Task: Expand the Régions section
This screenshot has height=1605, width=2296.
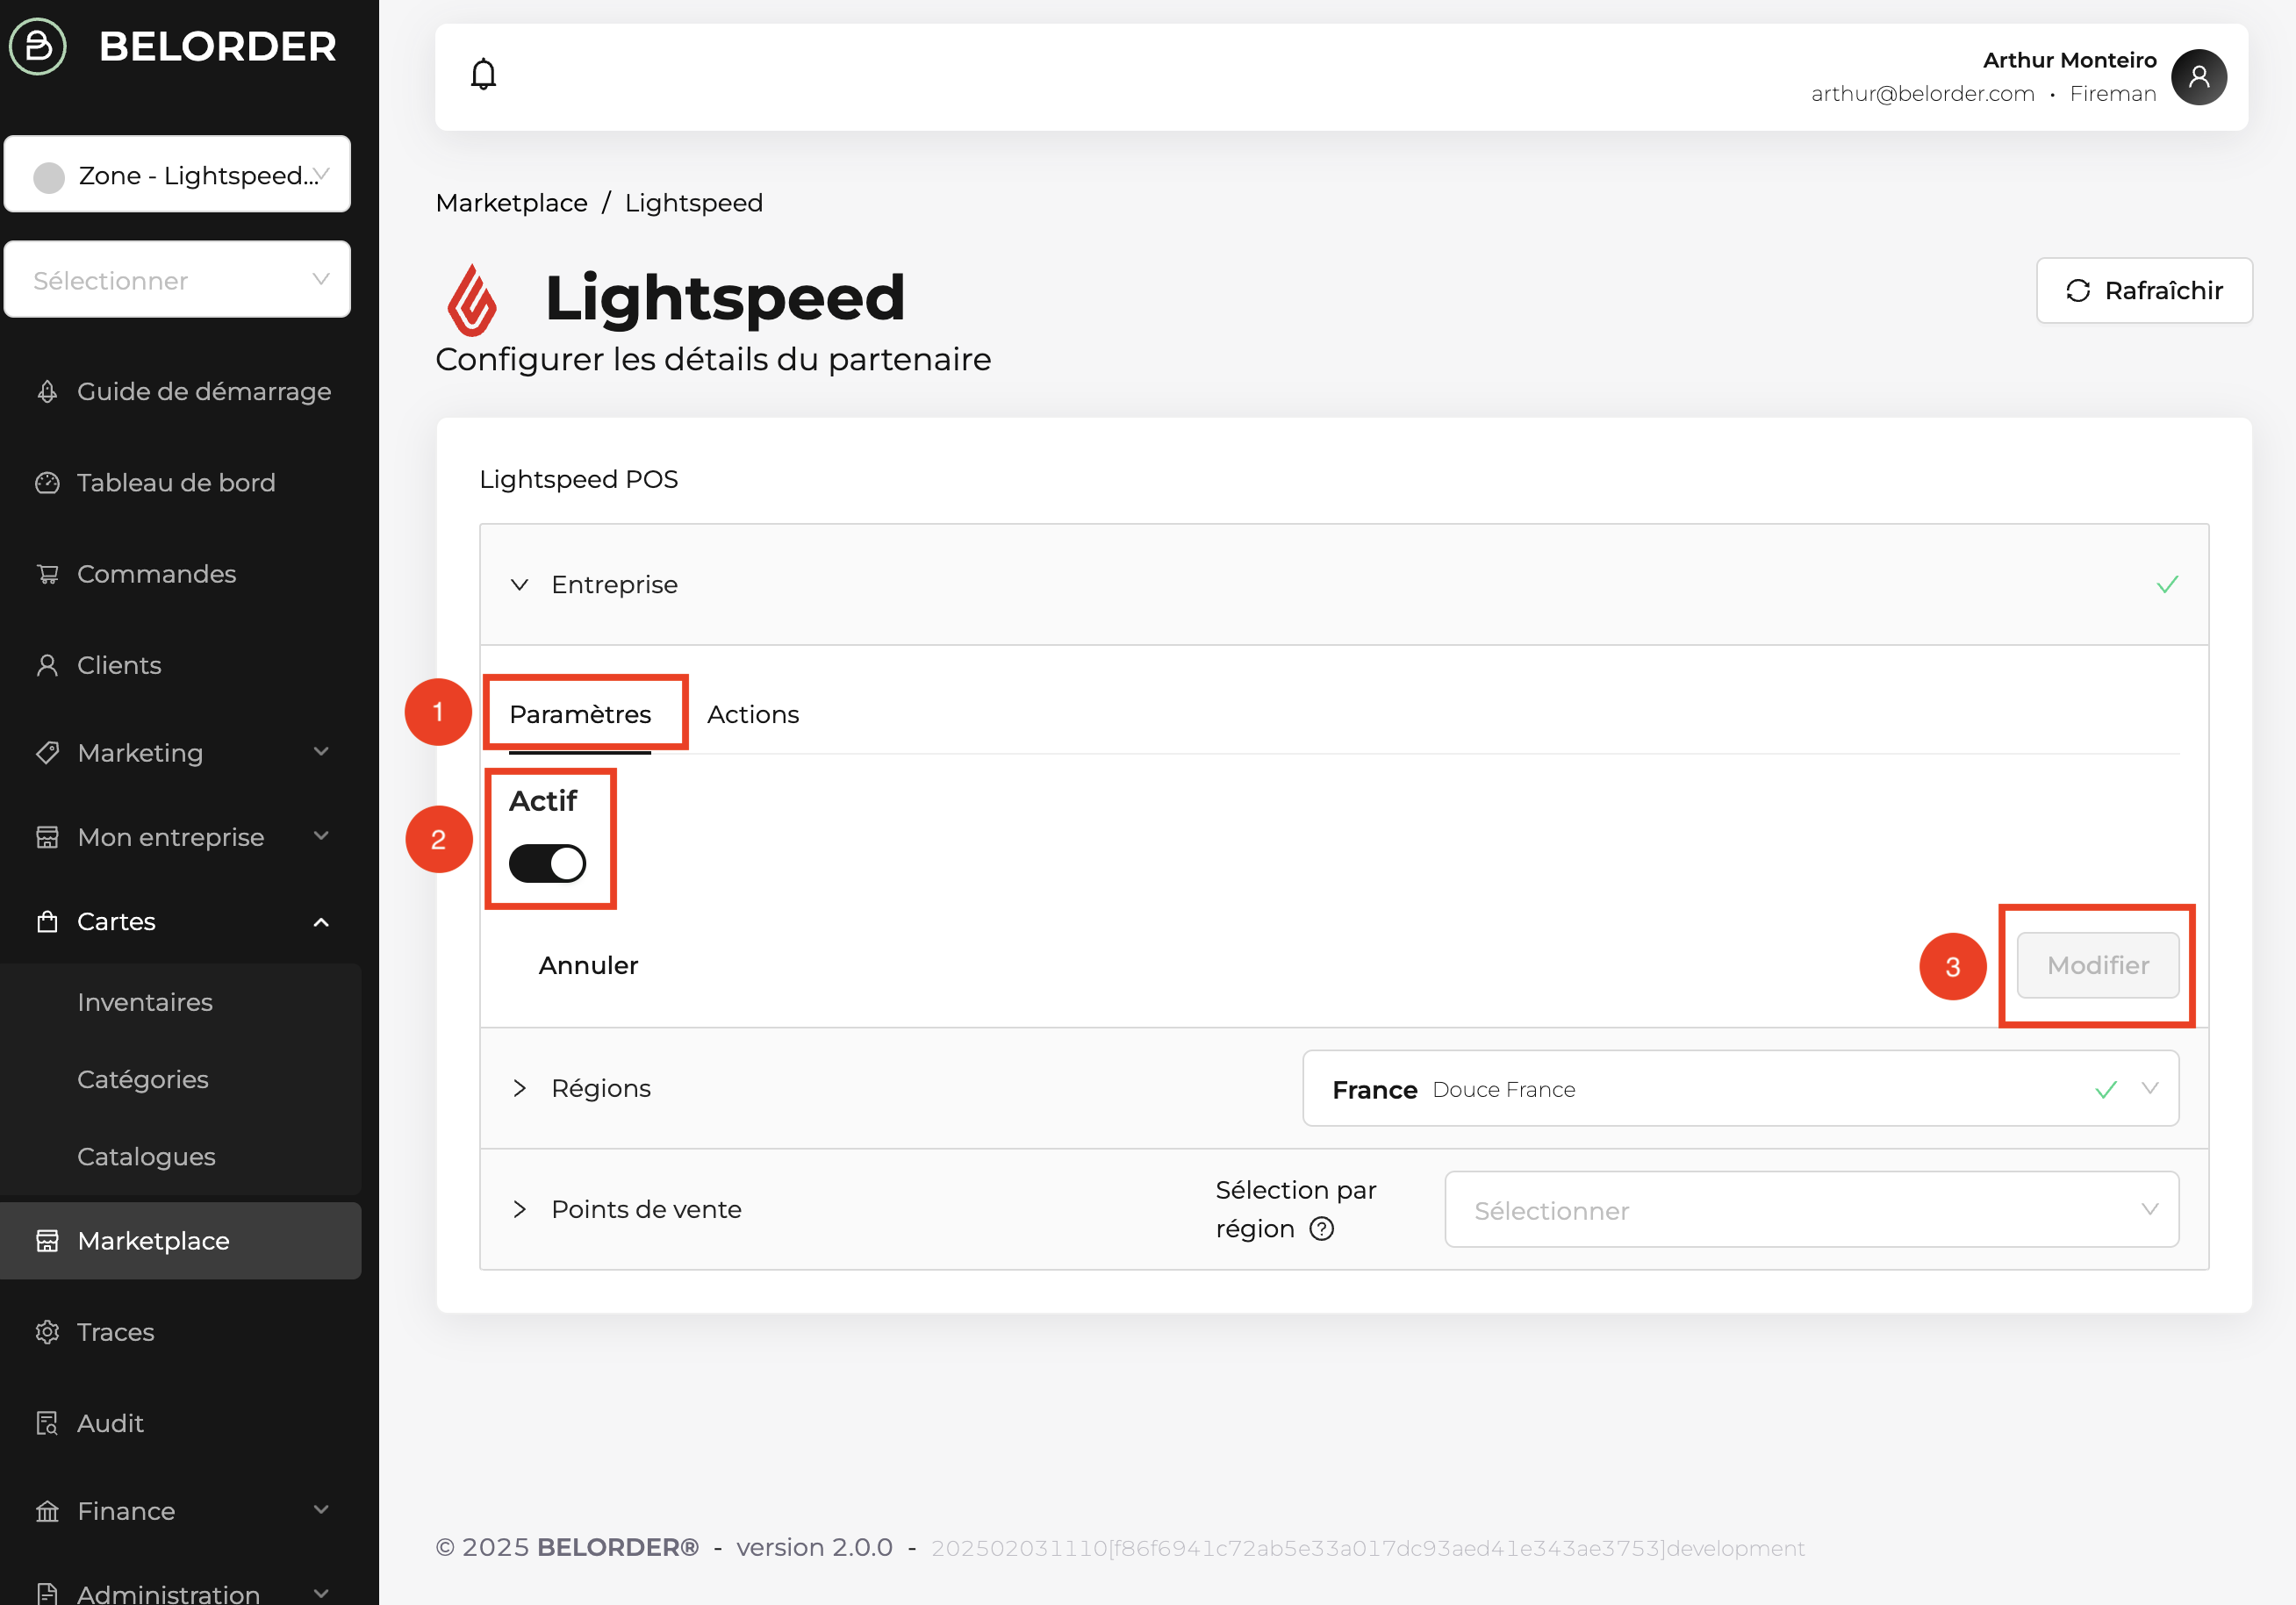Action: coord(519,1088)
